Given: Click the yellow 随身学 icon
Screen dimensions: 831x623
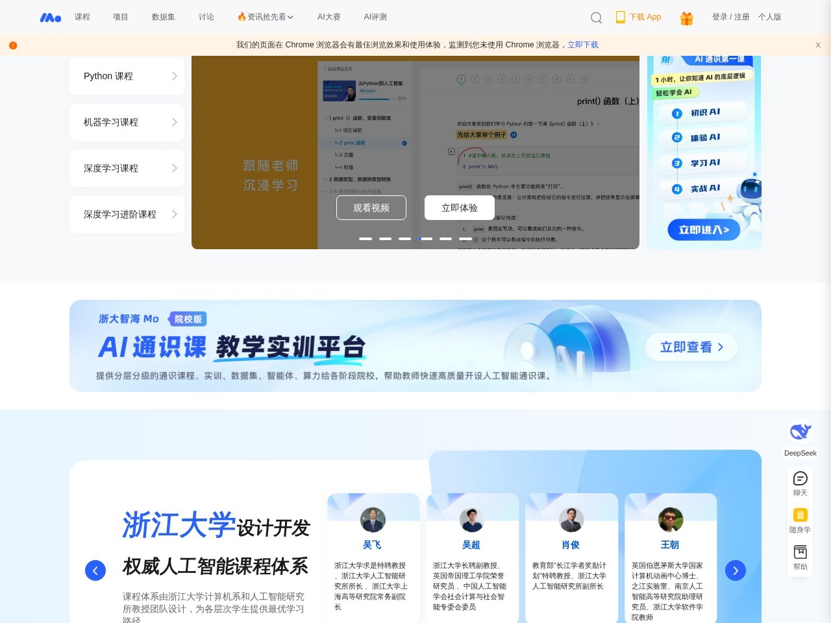Looking at the screenshot, I should pos(800,515).
